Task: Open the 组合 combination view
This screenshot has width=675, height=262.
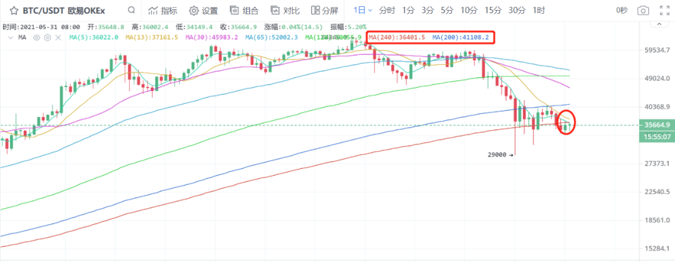Action: click(244, 11)
